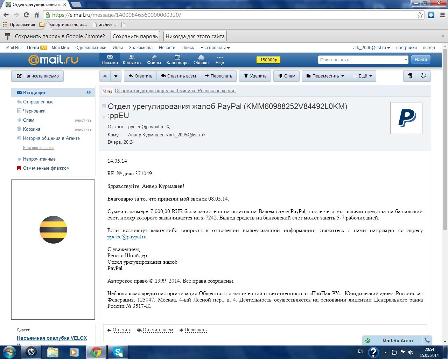This screenshot has height=359, width=448.
Task: Delete the message with Удалить
Action: click(255, 76)
